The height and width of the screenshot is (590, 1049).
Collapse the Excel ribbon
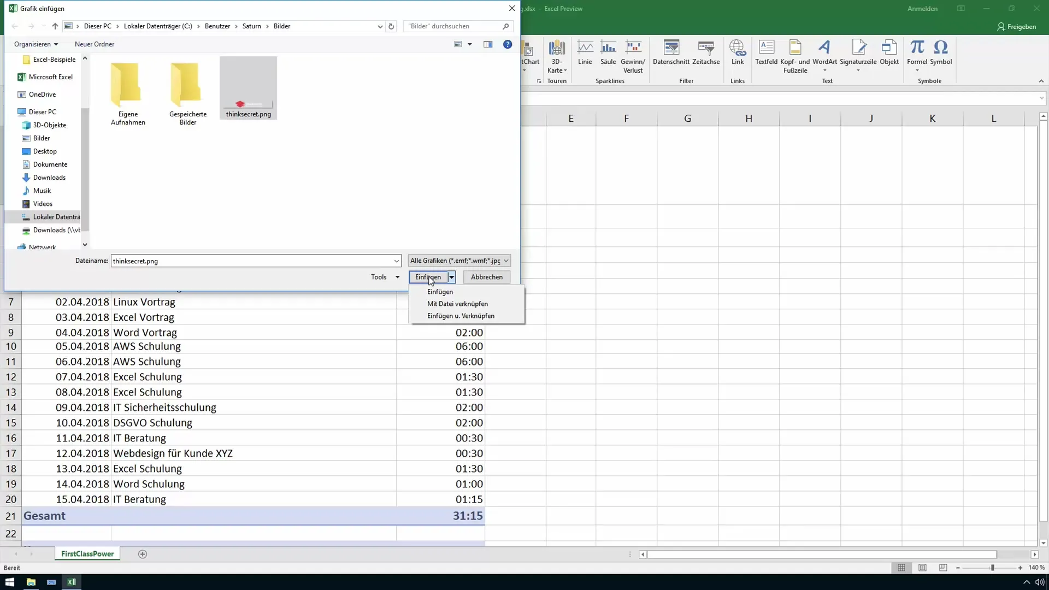(x=1041, y=81)
